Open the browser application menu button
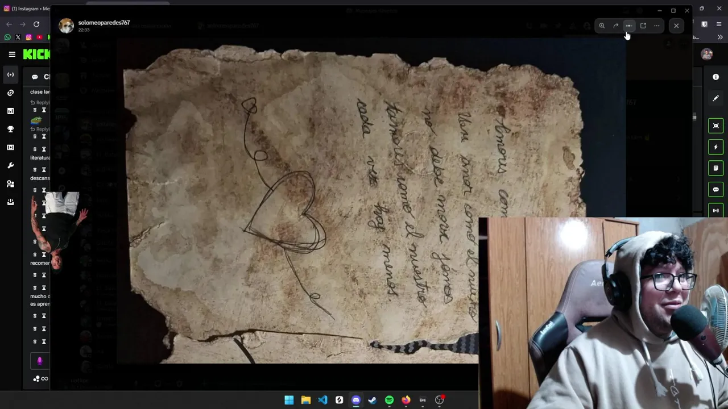This screenshot has width=728, height=409. [x=719, y=24]
